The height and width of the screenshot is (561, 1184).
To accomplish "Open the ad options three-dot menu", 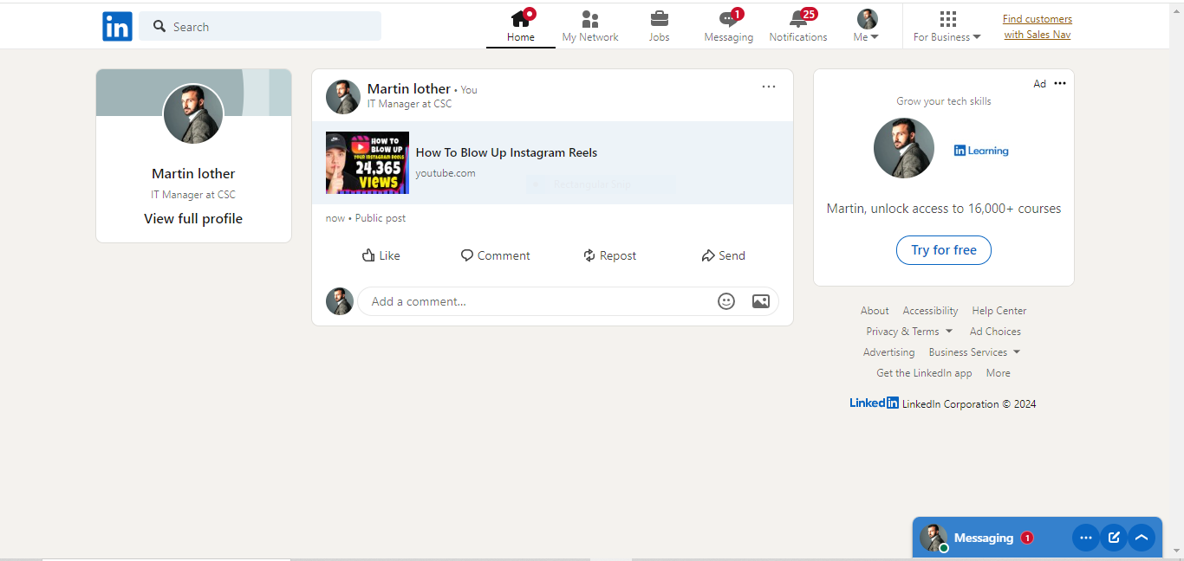I will click(1060, 83).
